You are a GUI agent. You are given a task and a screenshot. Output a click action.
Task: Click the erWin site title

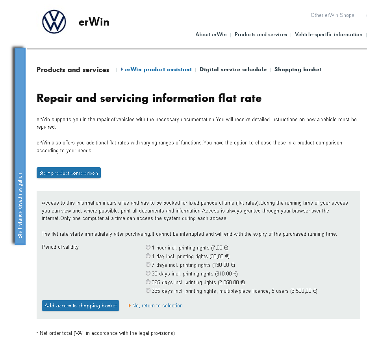(x=94, y=22)
